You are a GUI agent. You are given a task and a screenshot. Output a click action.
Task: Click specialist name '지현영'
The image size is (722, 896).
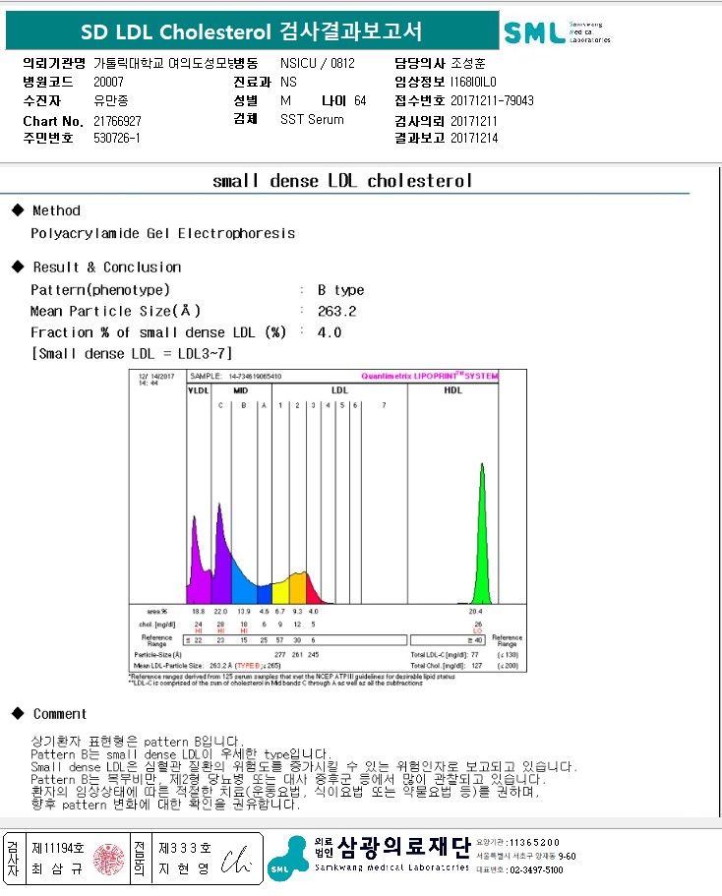pyautogui.click(x=184, y=868)
